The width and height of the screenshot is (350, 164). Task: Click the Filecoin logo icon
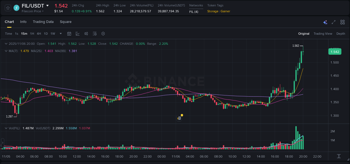click(16, 8)
